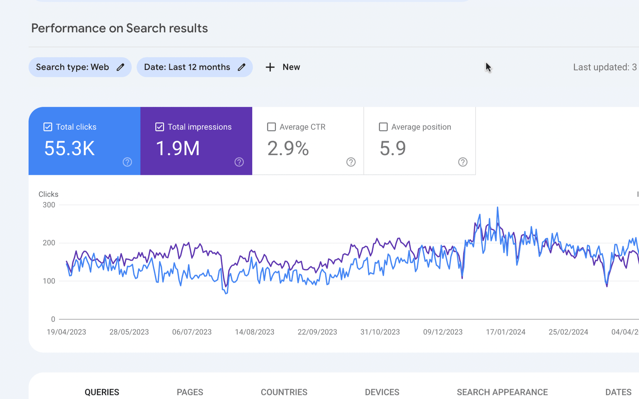This screenshot has height=399, width=639.
Task: Enable the Average CTR checkbox
Action: tap(272, 127)
